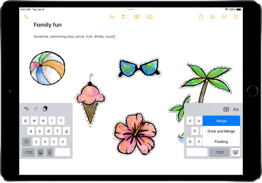Viewport: 262px width, 183px height.
Task: Paste from the clipboard icon
Action: pos(45,109)
